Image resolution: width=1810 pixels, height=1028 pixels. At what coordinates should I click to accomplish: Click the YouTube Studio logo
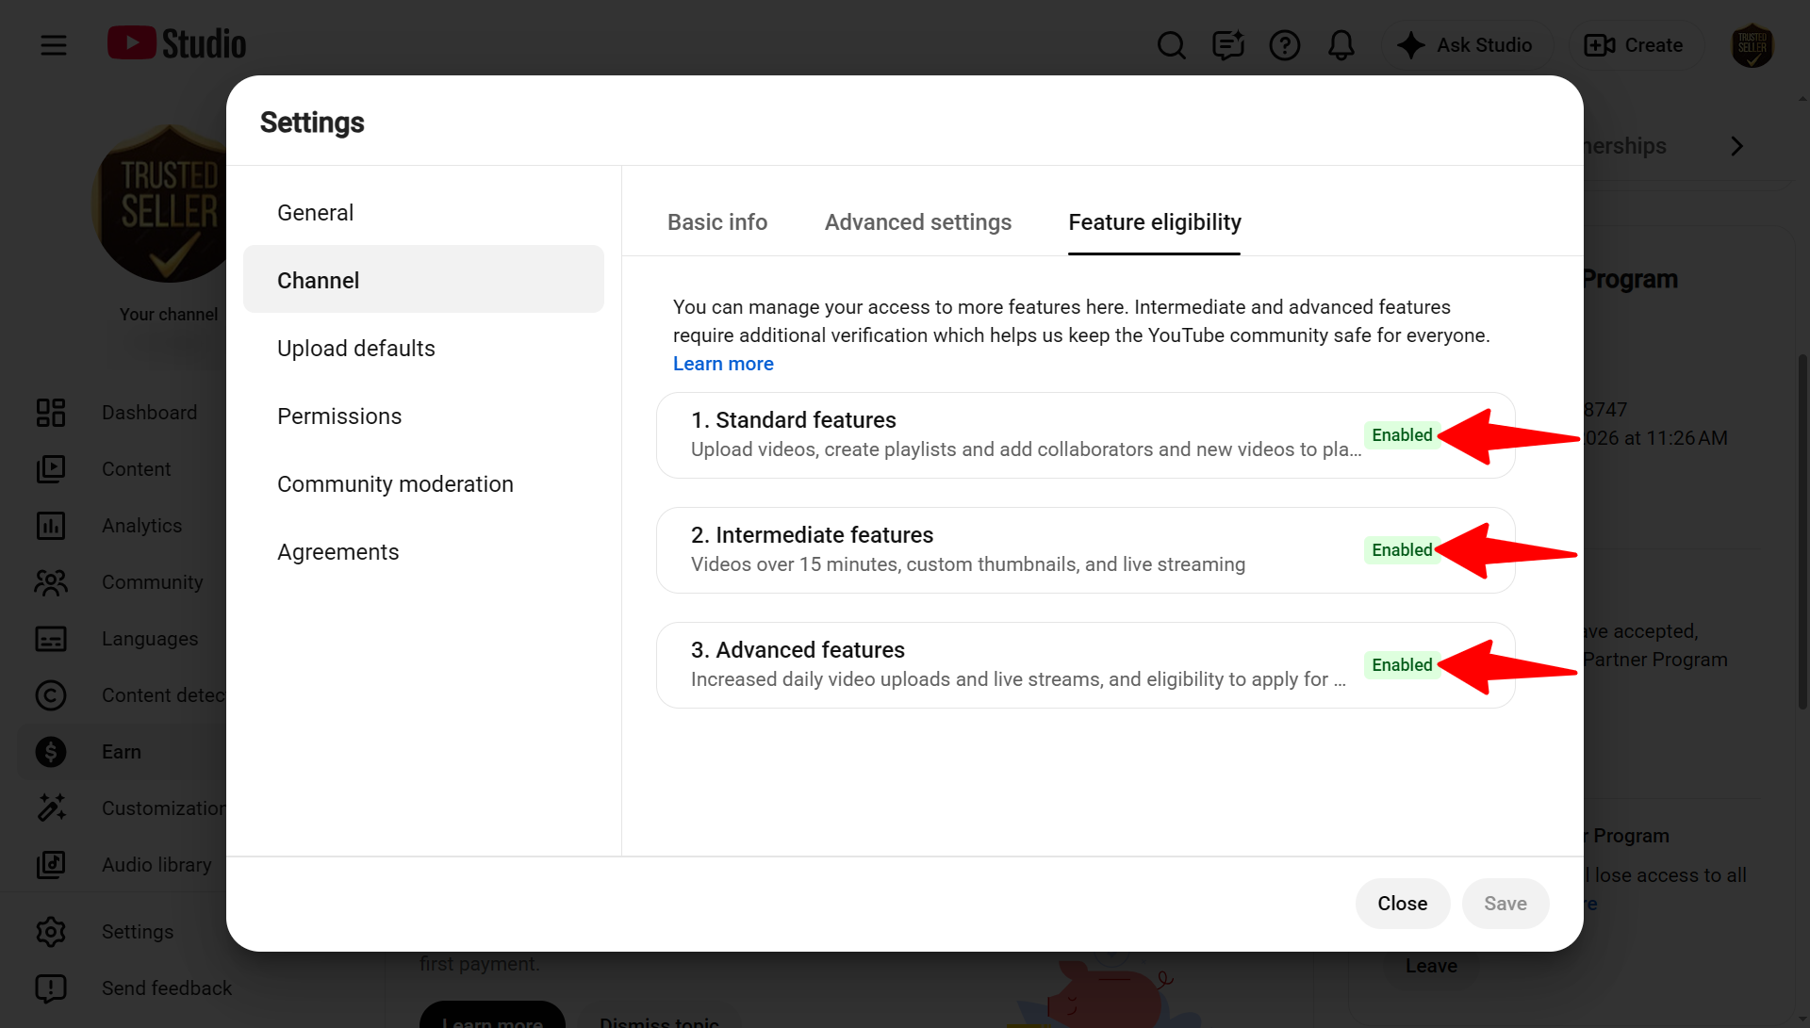click(x=176, y=44)
